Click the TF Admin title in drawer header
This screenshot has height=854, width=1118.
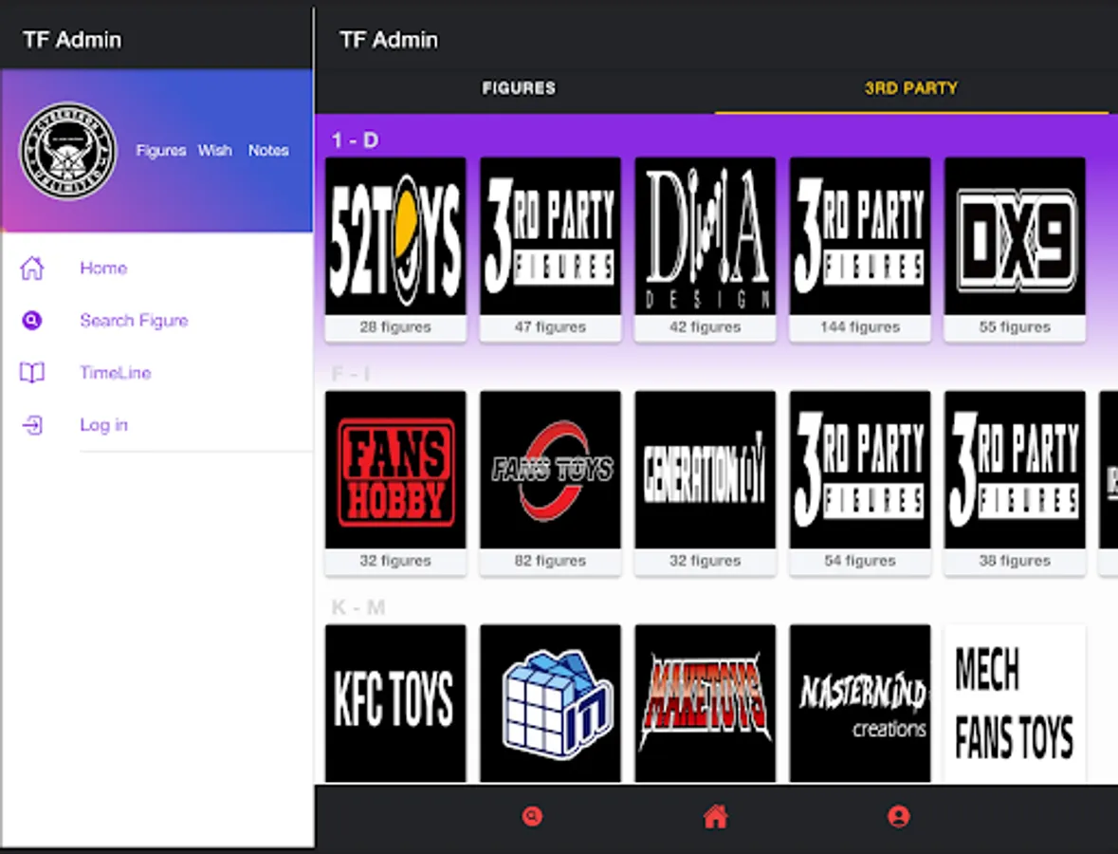point(72,40)
